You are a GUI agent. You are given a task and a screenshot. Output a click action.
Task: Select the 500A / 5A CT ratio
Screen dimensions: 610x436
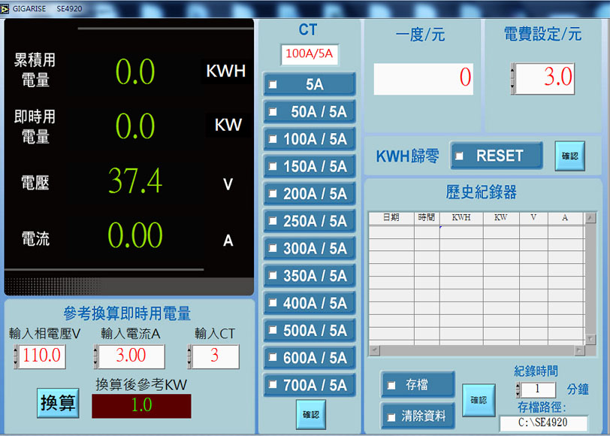310,331
